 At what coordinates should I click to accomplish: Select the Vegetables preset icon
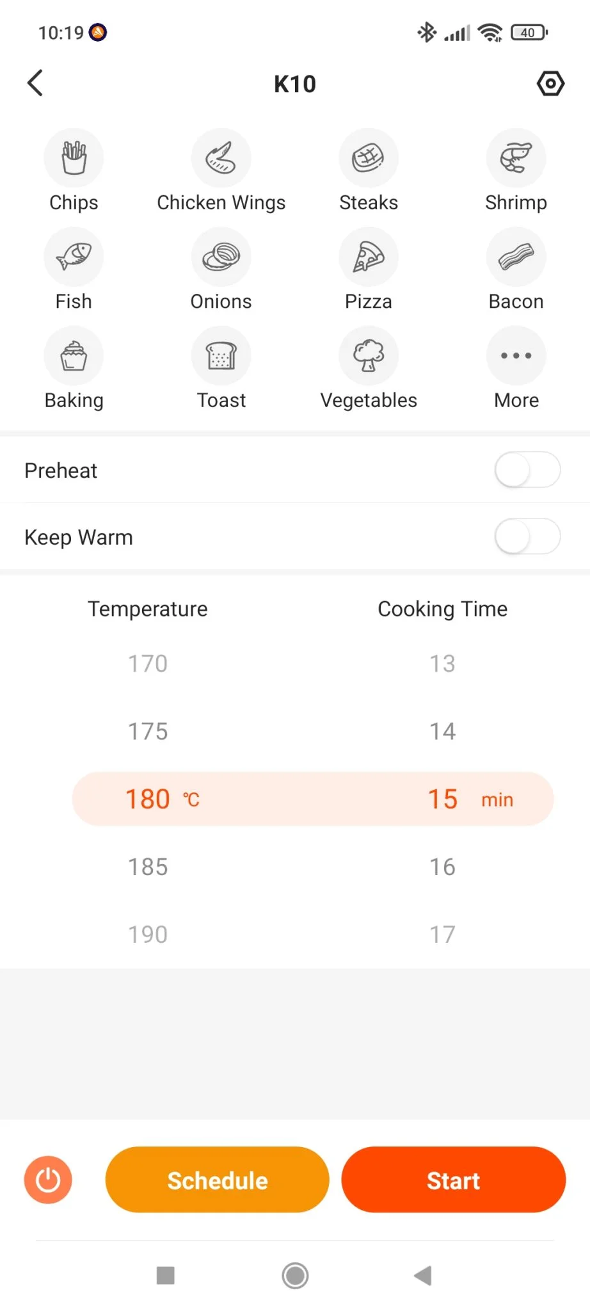click(x=369, y=356)
